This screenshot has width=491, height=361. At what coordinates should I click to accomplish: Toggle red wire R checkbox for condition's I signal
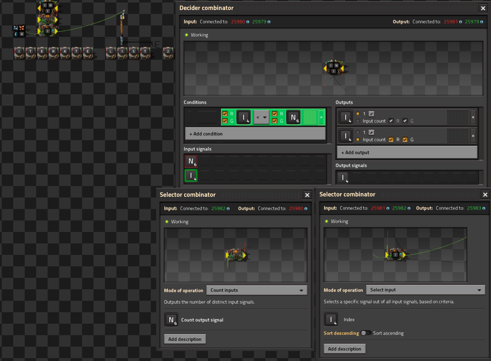coord(225,114)
